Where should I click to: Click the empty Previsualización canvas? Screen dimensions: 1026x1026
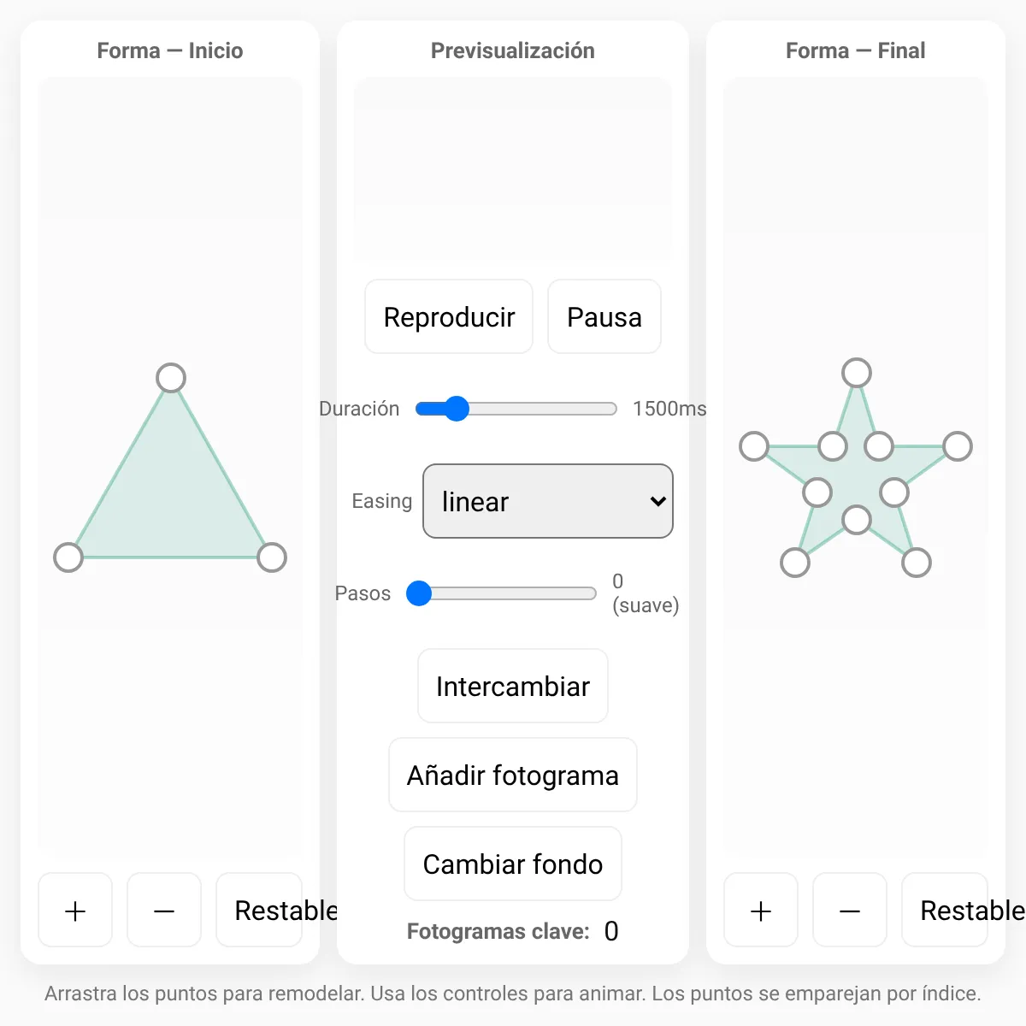513,168
